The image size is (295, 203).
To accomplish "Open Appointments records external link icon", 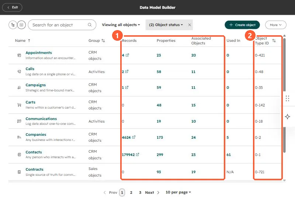I will point(127,55).
